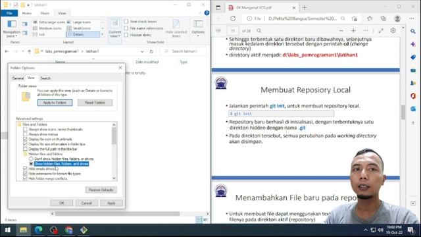Open Outlook icon in Edge sidebar
Image resolution: width=421 pixels, height=237 pixels.
coord(413,109)
